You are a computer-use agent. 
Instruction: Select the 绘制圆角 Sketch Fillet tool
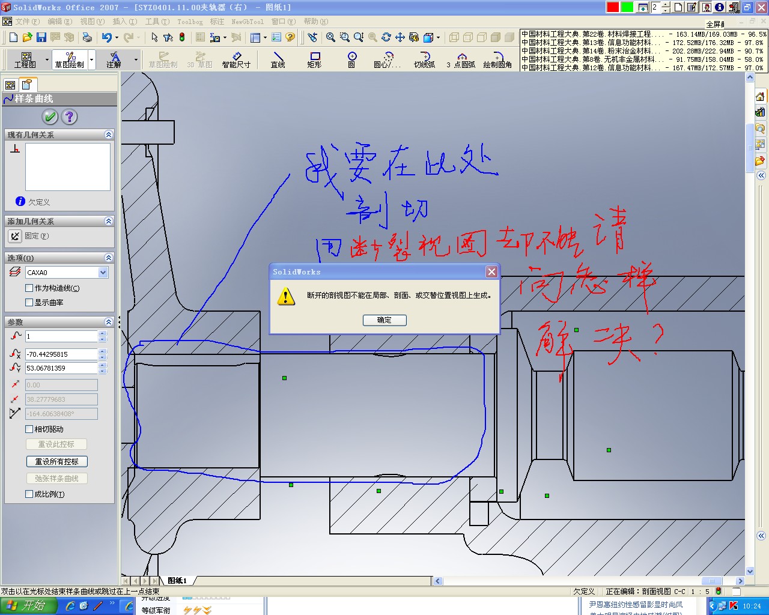point(497,59)
